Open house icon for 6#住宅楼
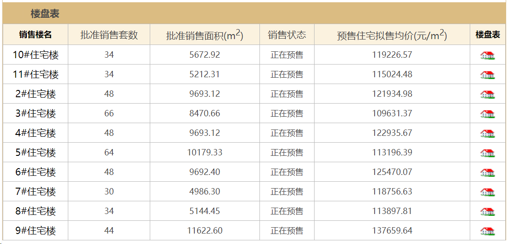This screenshot has width=508, height=244. (x=487, y=173)
